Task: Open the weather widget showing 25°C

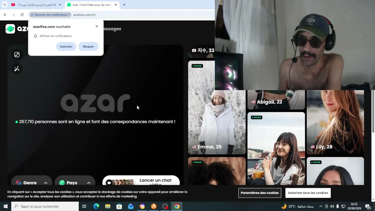Action: (x=297, y=206)
